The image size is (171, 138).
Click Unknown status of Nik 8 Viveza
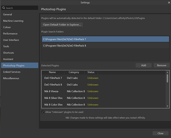click(x=93, y=91)
